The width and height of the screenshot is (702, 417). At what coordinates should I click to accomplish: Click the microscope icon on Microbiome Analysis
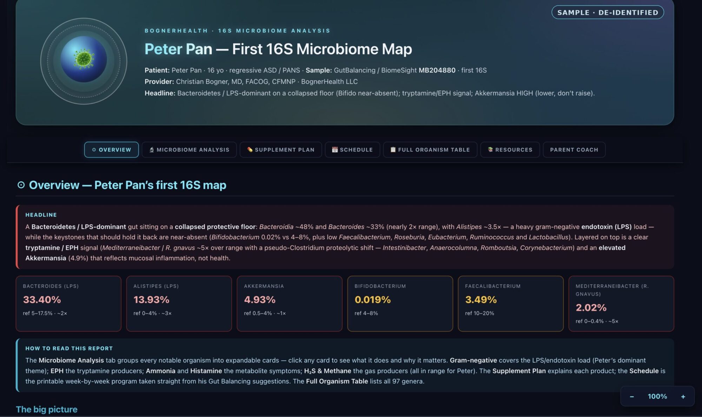152,150
